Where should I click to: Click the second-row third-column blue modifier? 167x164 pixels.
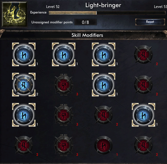(103, 85)
